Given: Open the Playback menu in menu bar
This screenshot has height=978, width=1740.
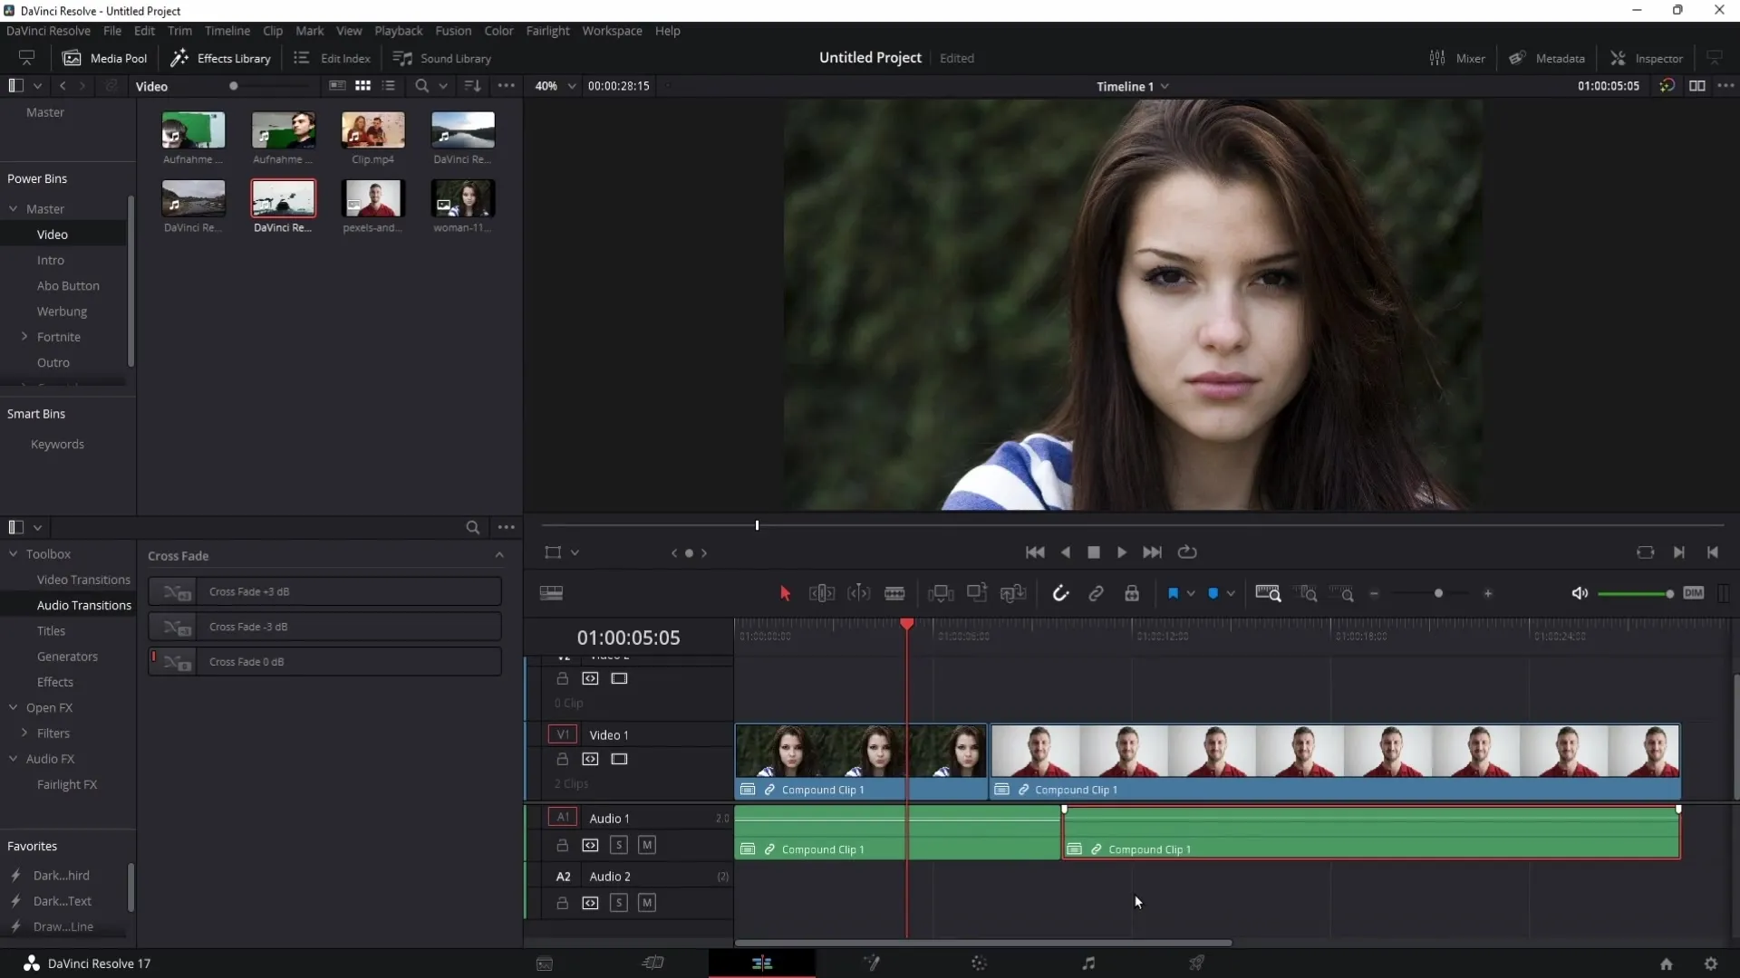Looking at the screenshot, I should pyautogui.click(x=399, y=30).
